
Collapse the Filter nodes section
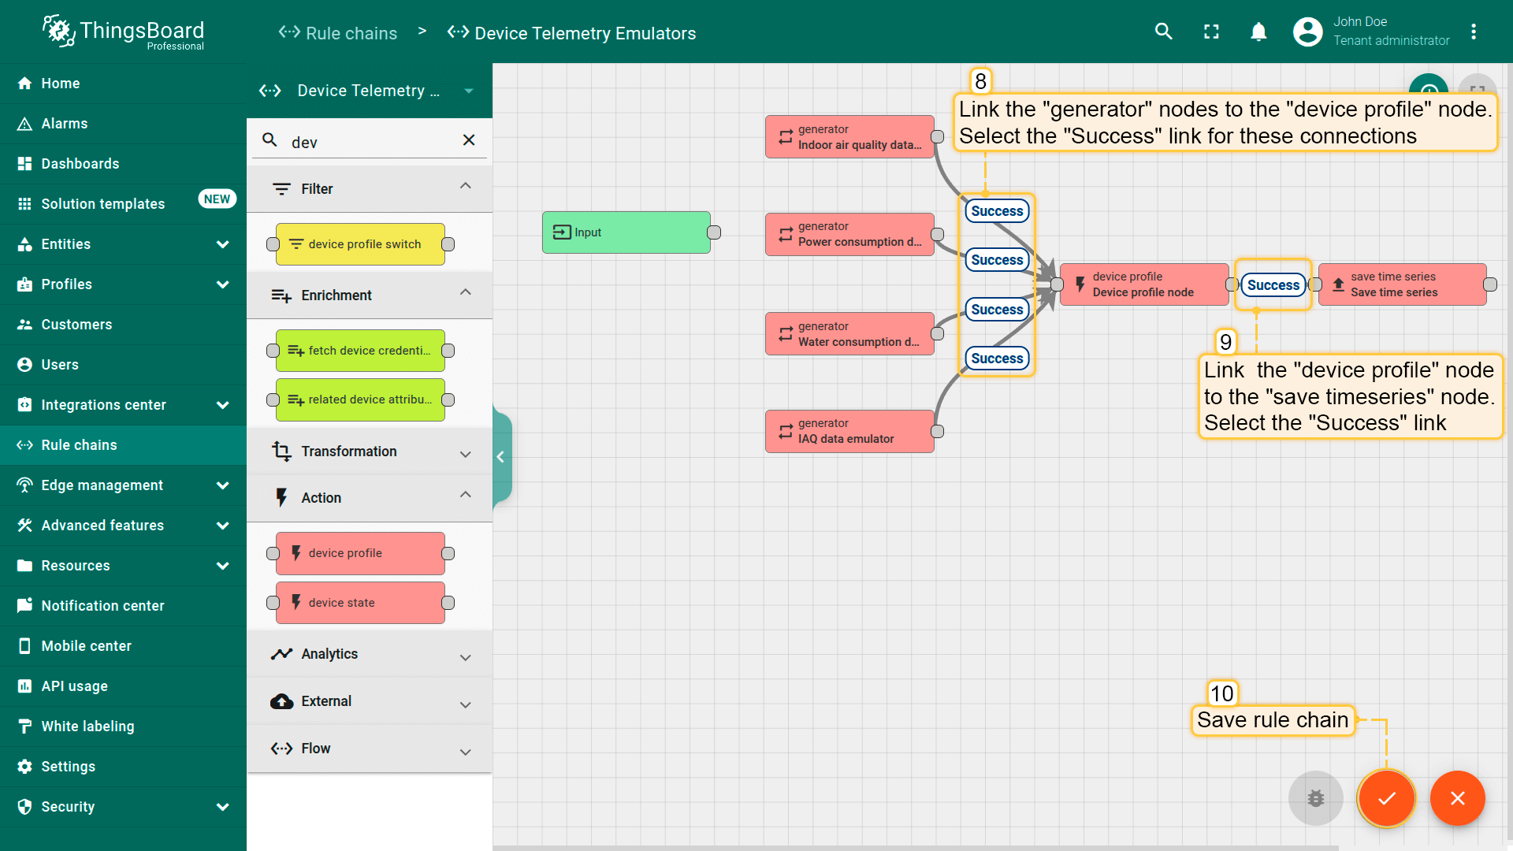[x=465, y=187]
